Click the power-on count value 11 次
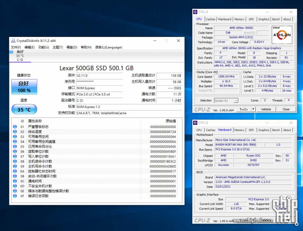Screen dimensions: 303x231 tap(169, 94)
